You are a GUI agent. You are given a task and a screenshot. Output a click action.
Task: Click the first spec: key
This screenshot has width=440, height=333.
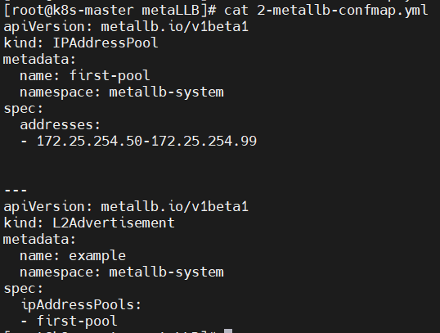tap(23, 109)
